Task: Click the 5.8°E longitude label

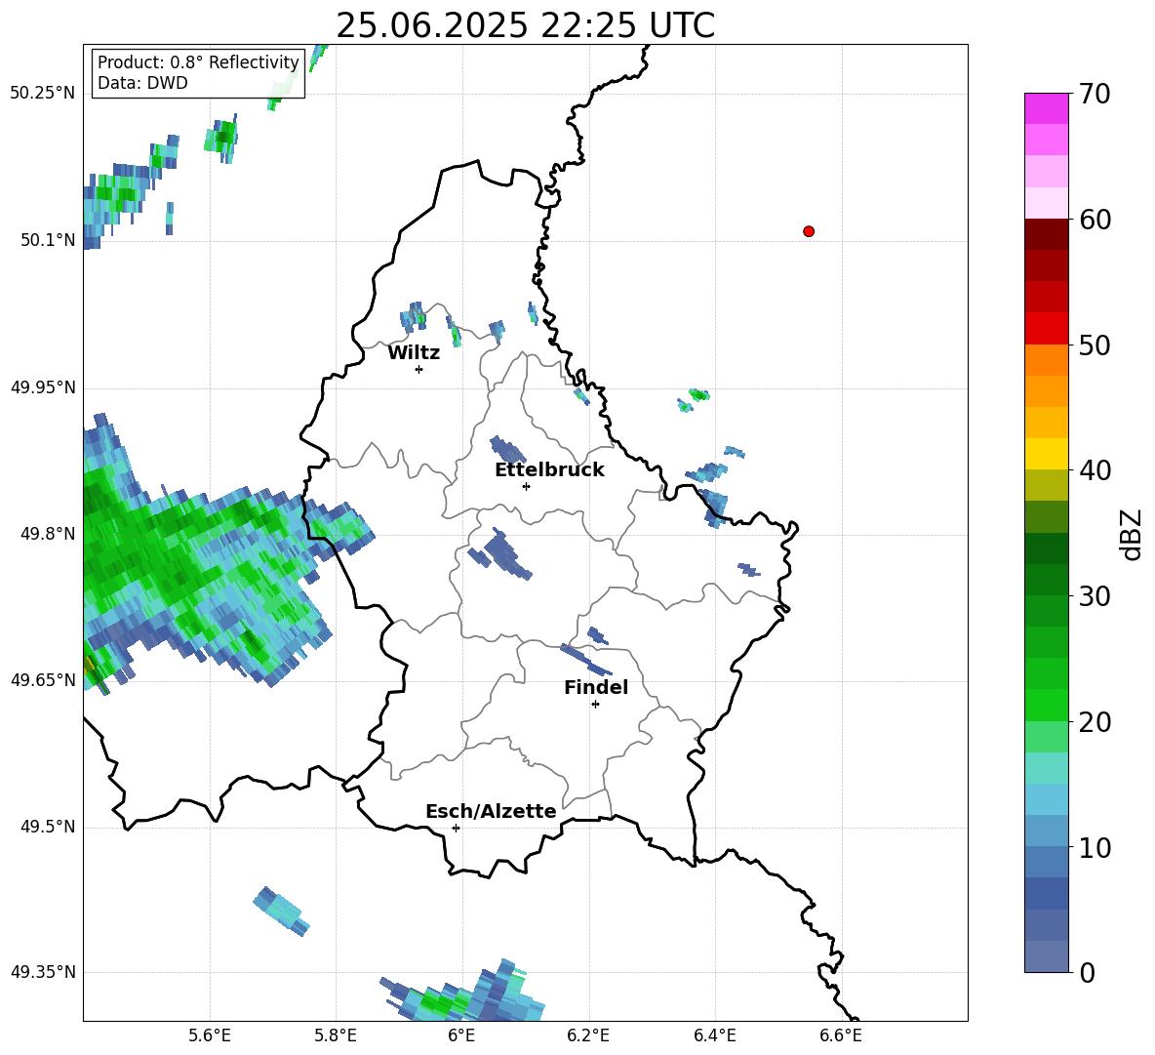Action: 336,1035
